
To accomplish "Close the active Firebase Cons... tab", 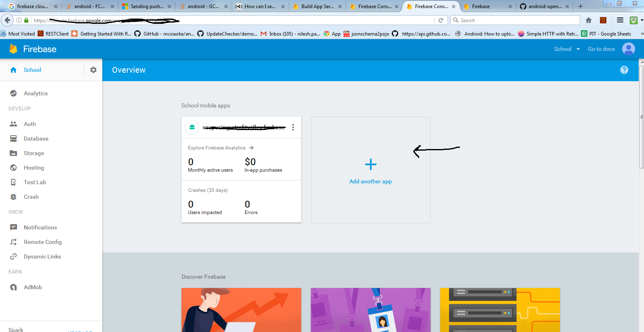I will click(454, 6).
